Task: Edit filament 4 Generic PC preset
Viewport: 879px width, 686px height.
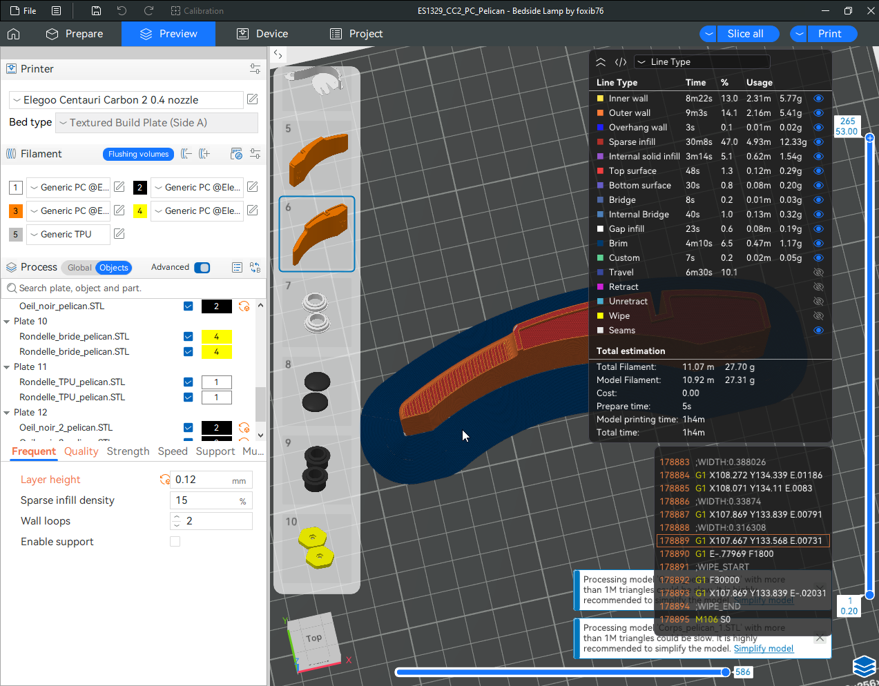Action: click(253, 210)
